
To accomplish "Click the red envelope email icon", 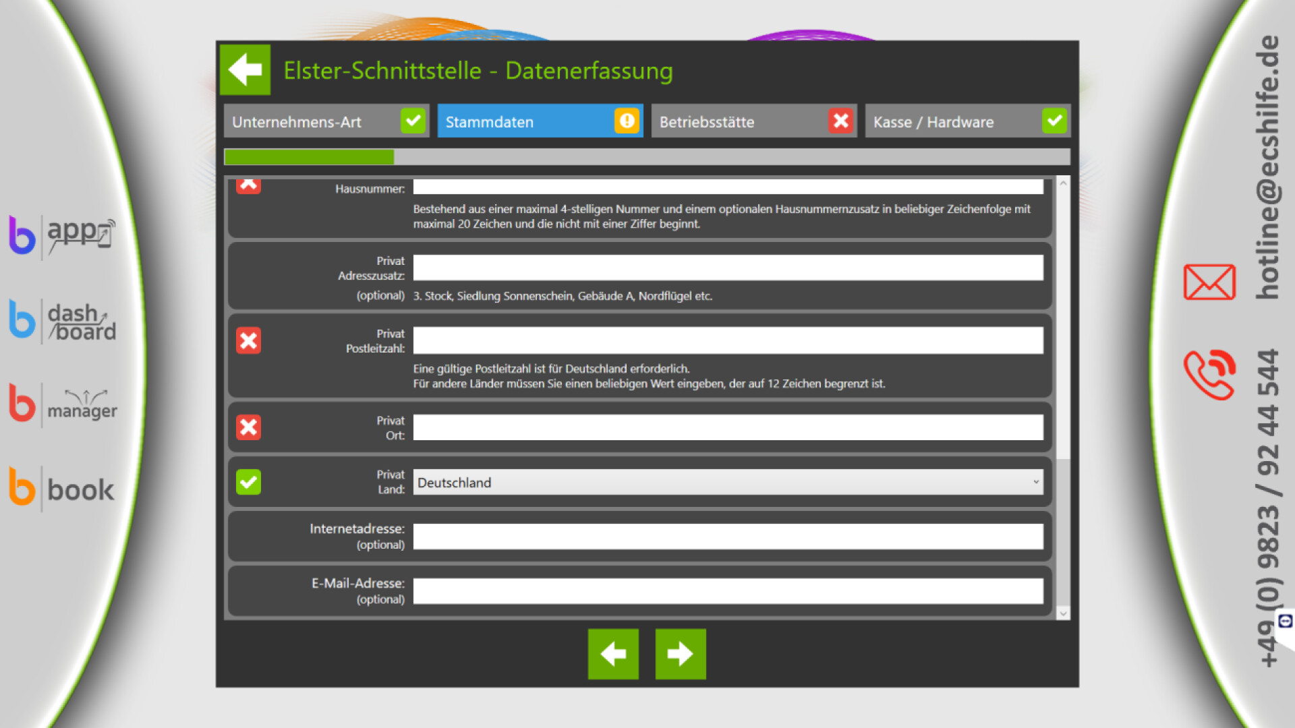I will 1209,282.
